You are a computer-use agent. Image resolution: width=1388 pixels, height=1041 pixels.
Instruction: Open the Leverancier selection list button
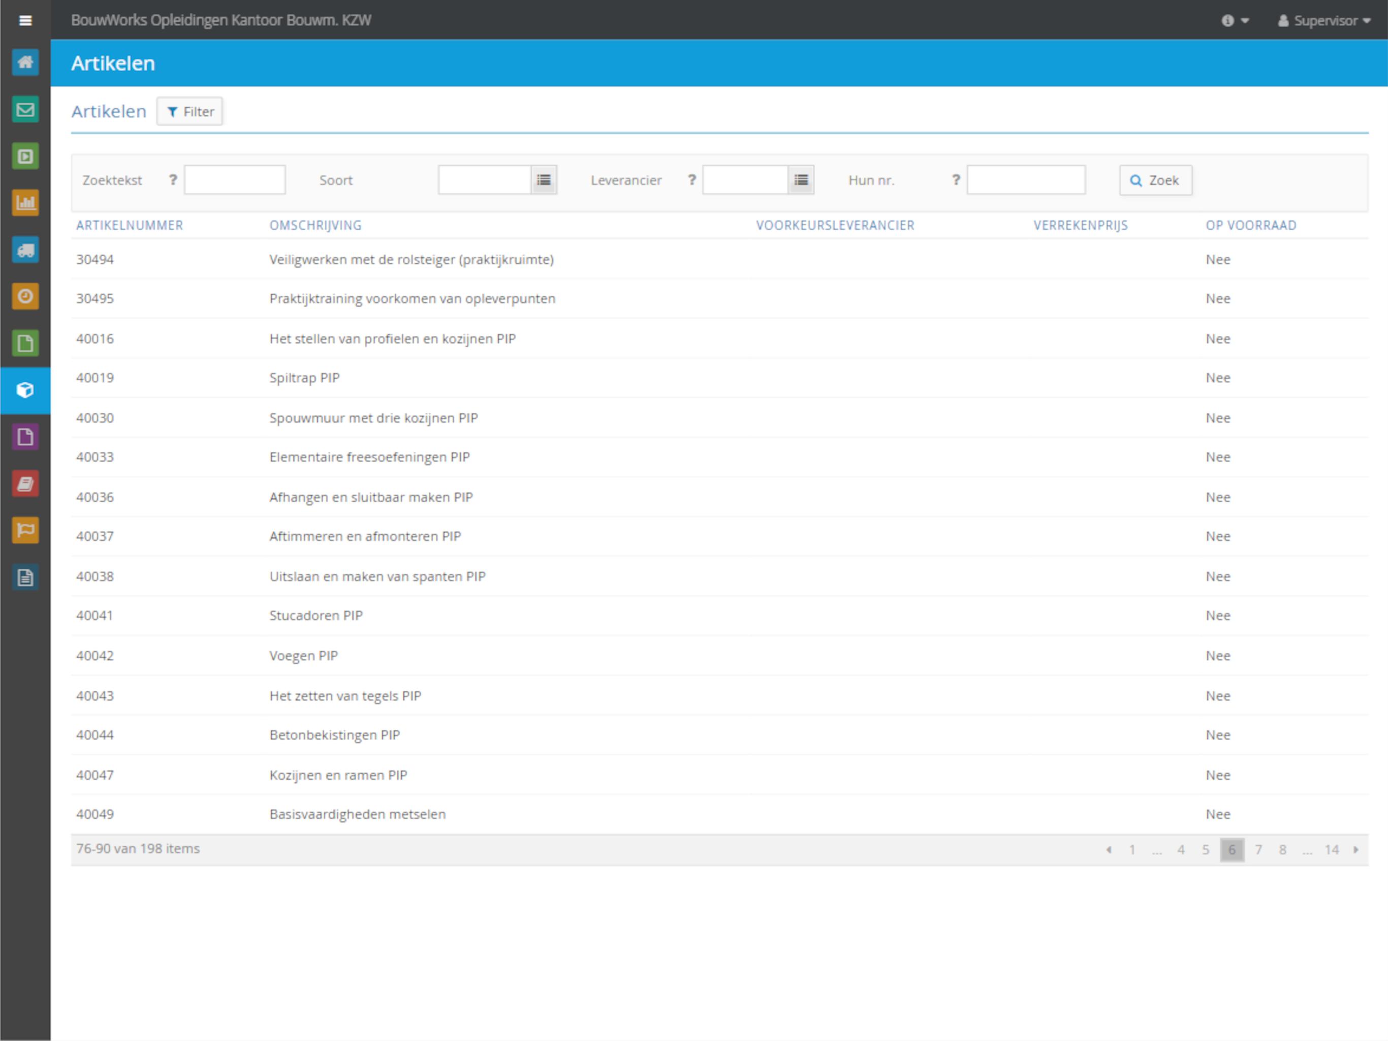coord(801,180)
